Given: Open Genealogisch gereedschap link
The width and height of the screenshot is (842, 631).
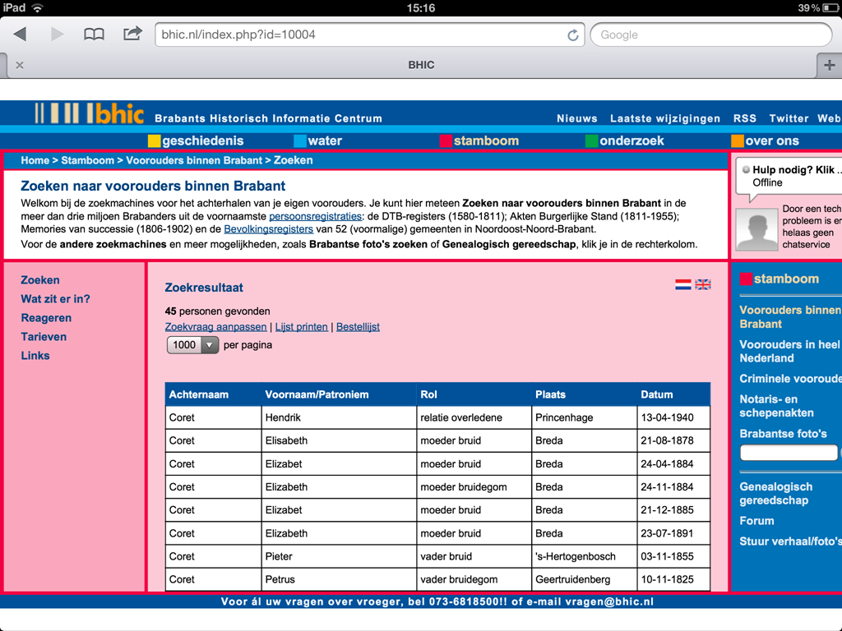Looking at the screenshot, I should coord(776,493).
